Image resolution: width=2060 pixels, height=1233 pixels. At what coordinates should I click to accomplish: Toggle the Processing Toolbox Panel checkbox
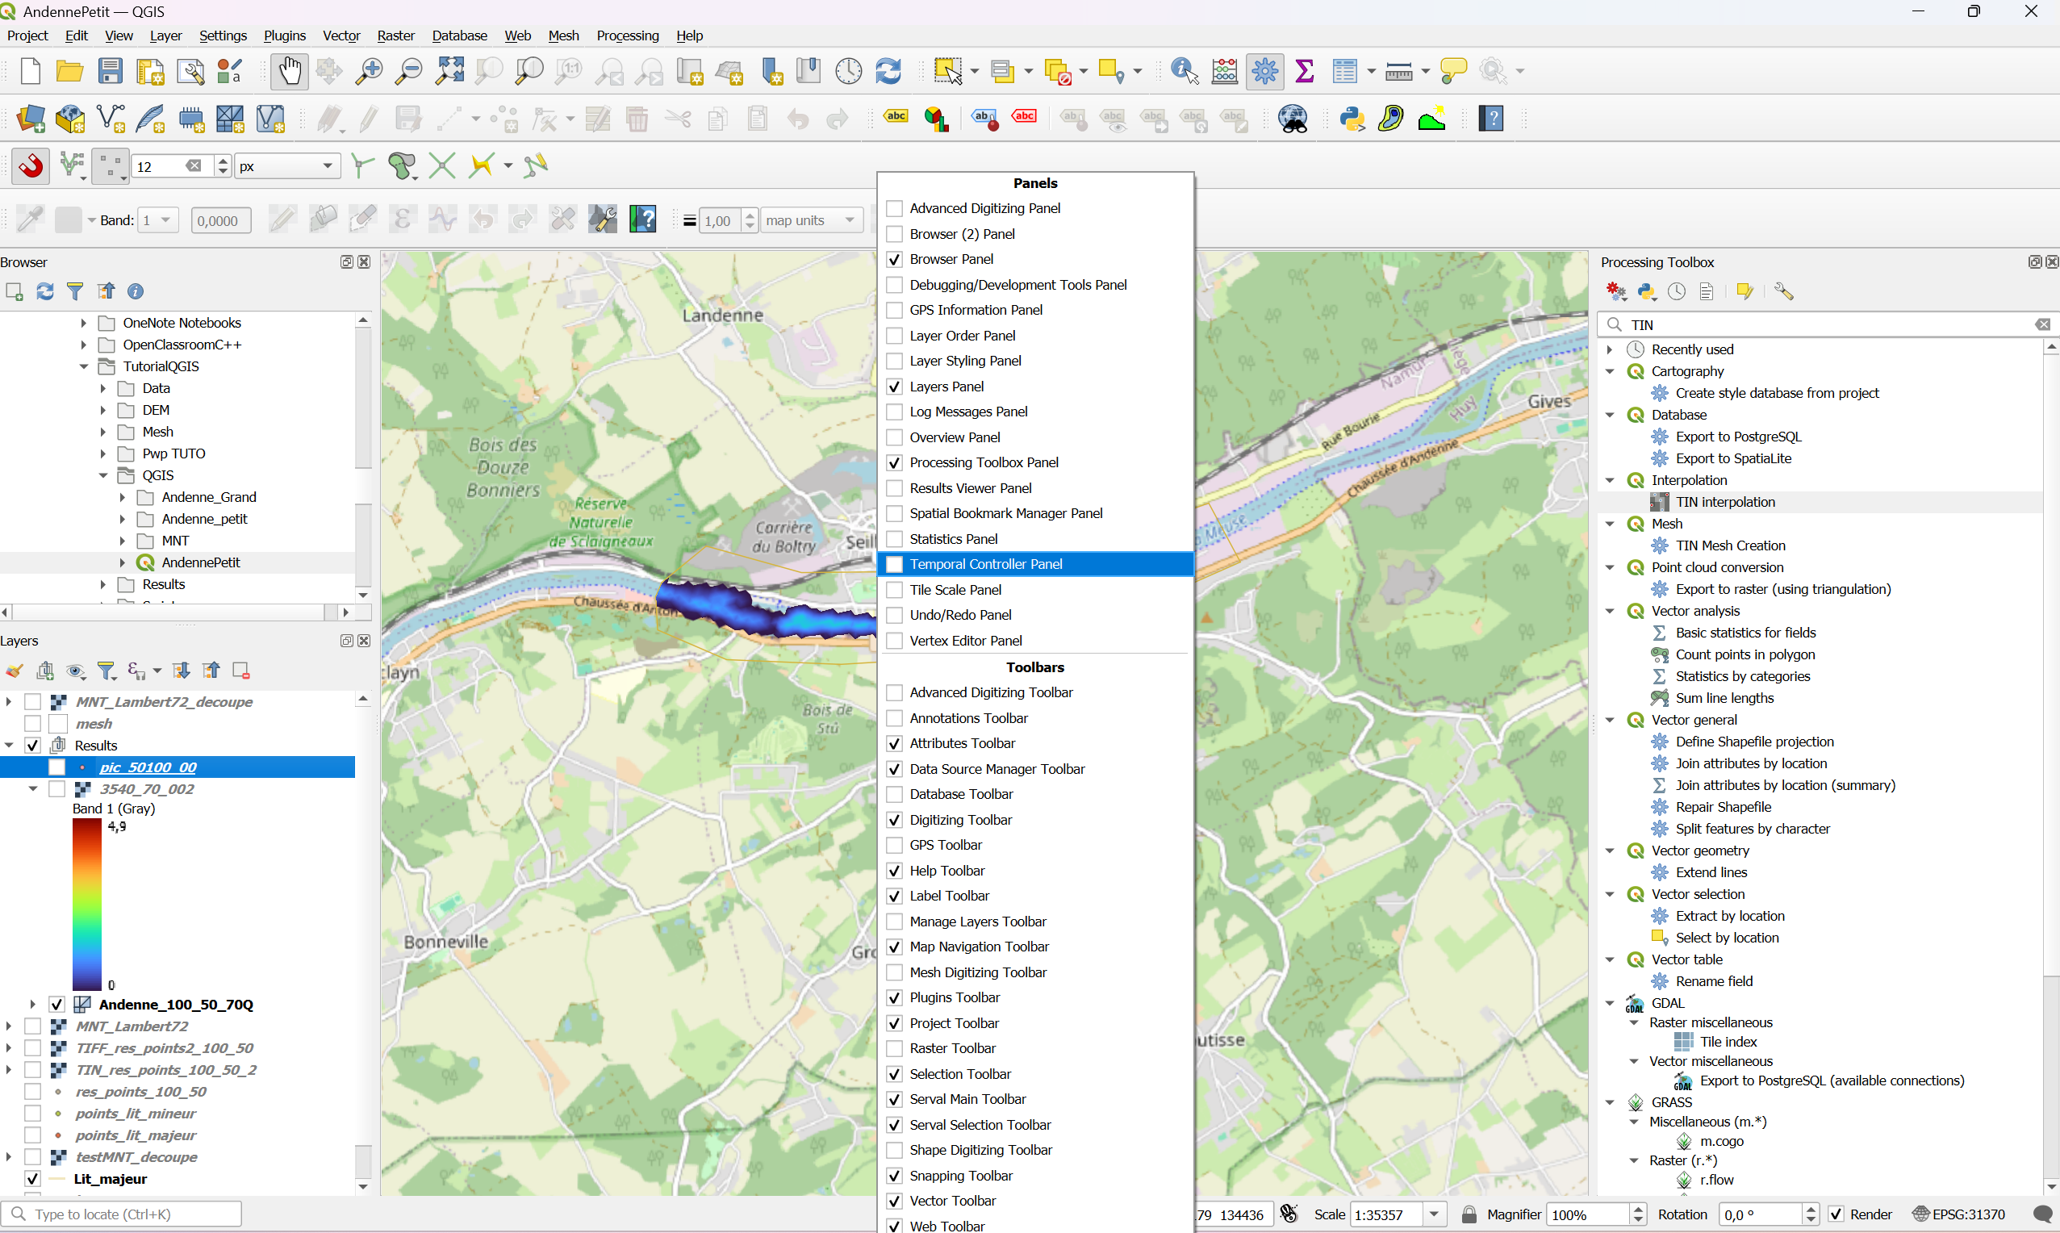click(x=895, y=463)
